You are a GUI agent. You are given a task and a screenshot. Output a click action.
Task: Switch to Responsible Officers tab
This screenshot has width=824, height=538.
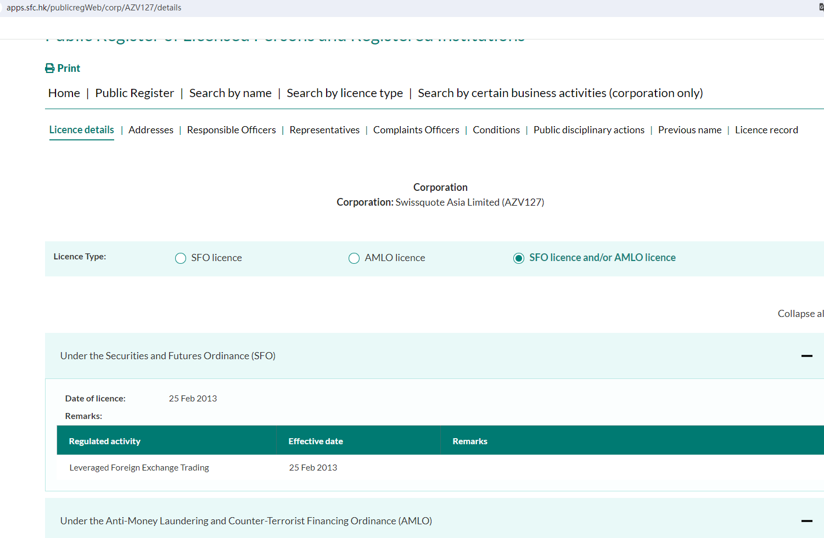[x=231, y=130]
